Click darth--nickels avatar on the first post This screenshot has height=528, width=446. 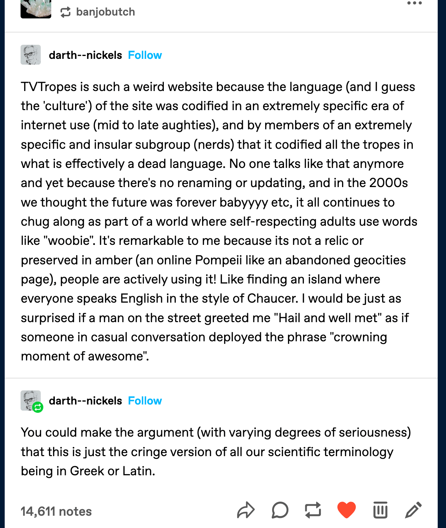pos(31,55)
